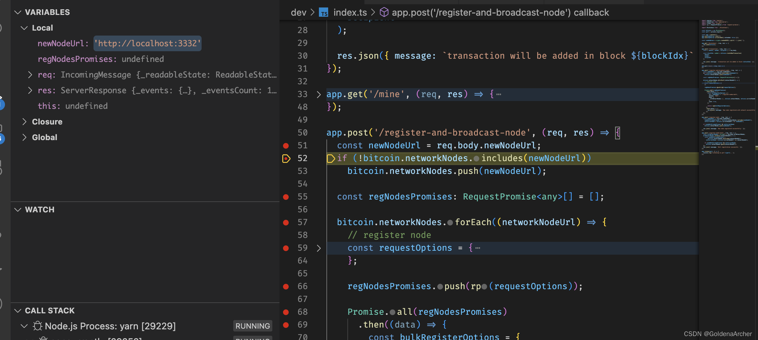Collapse the Node.js Process yarn entry
This screenshot has height=340, width=758.
(24, 326)
